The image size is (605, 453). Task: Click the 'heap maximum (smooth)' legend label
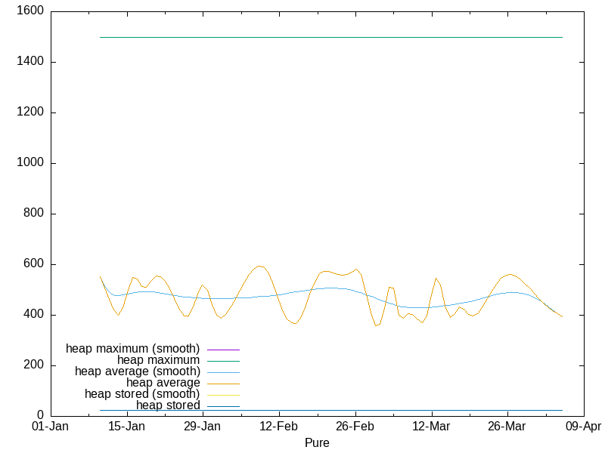[x=133, y=349]
